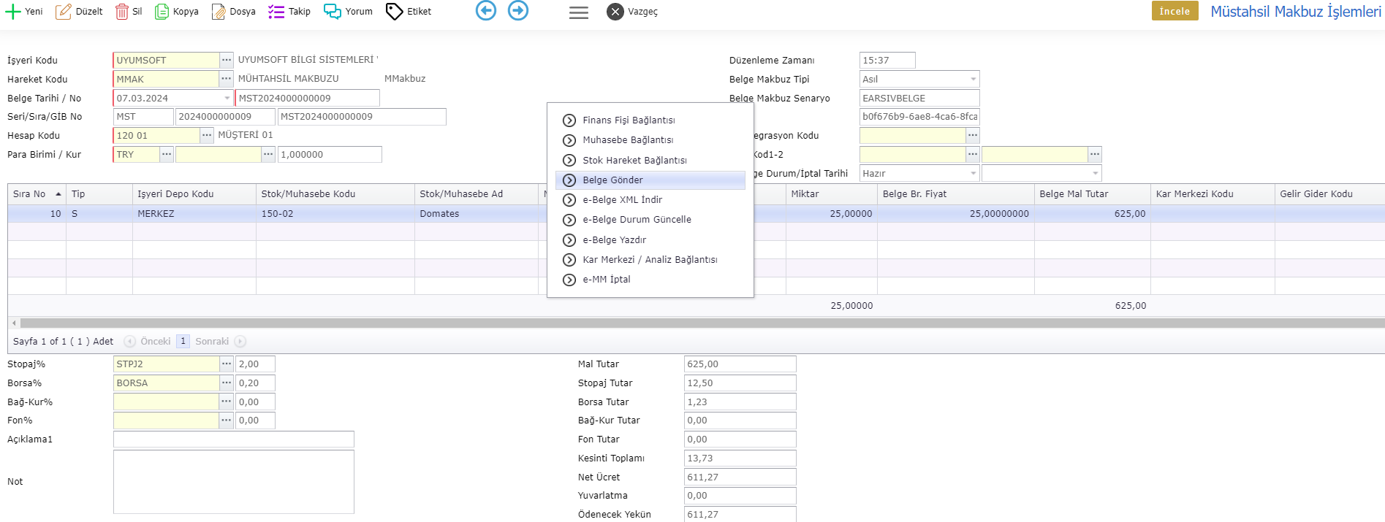Click the Kopya copy icon
1385x522 pixels.
162,12
